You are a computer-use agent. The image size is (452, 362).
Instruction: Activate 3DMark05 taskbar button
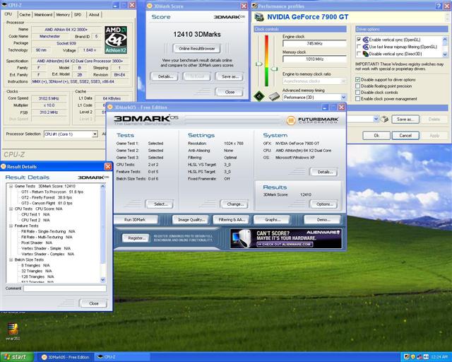click(x=66, y=357)
